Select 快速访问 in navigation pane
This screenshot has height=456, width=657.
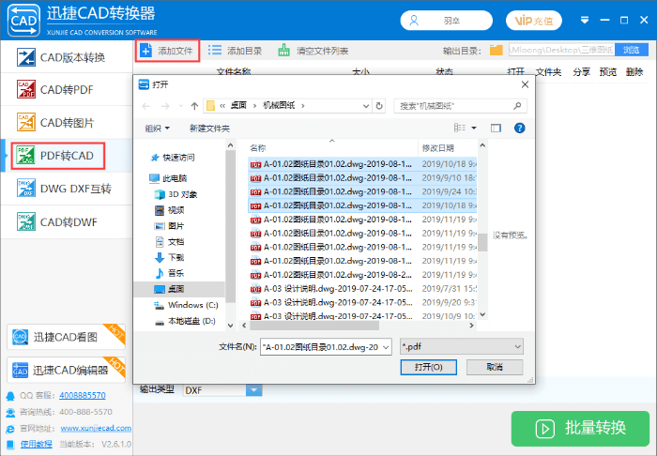tap(173, 158)
